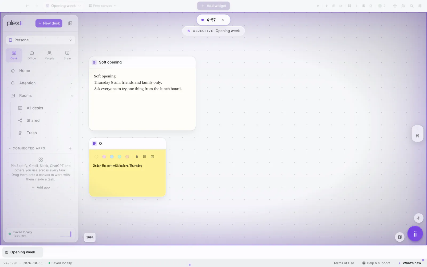Image resolution: width=427 pixels, height=267 pixels.
Task: Add checklist item in sticky note
Action: tap(152, 157)
